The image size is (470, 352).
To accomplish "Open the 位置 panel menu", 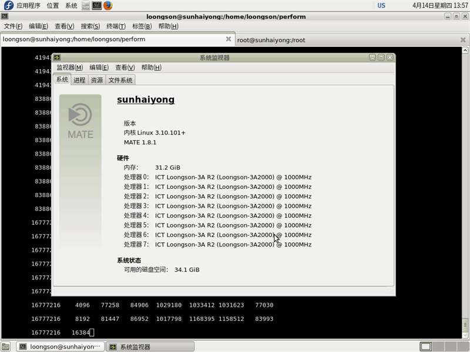I will coord(53,5).
